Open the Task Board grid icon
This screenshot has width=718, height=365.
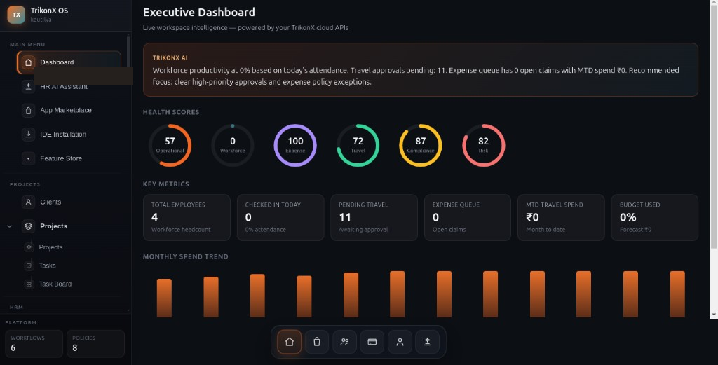pos(29,284)
